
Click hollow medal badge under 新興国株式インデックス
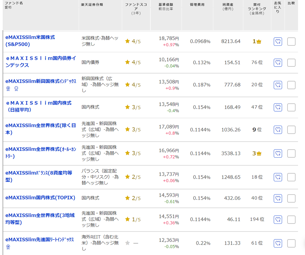(16, 89)
